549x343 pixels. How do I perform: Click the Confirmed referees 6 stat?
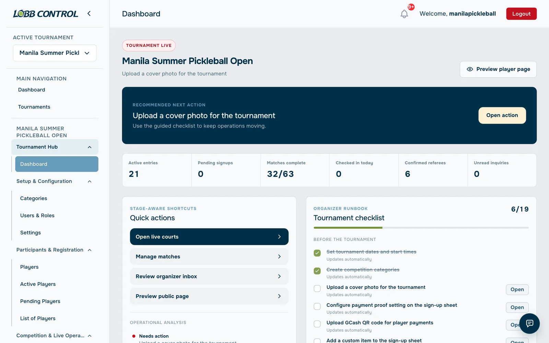433,170
